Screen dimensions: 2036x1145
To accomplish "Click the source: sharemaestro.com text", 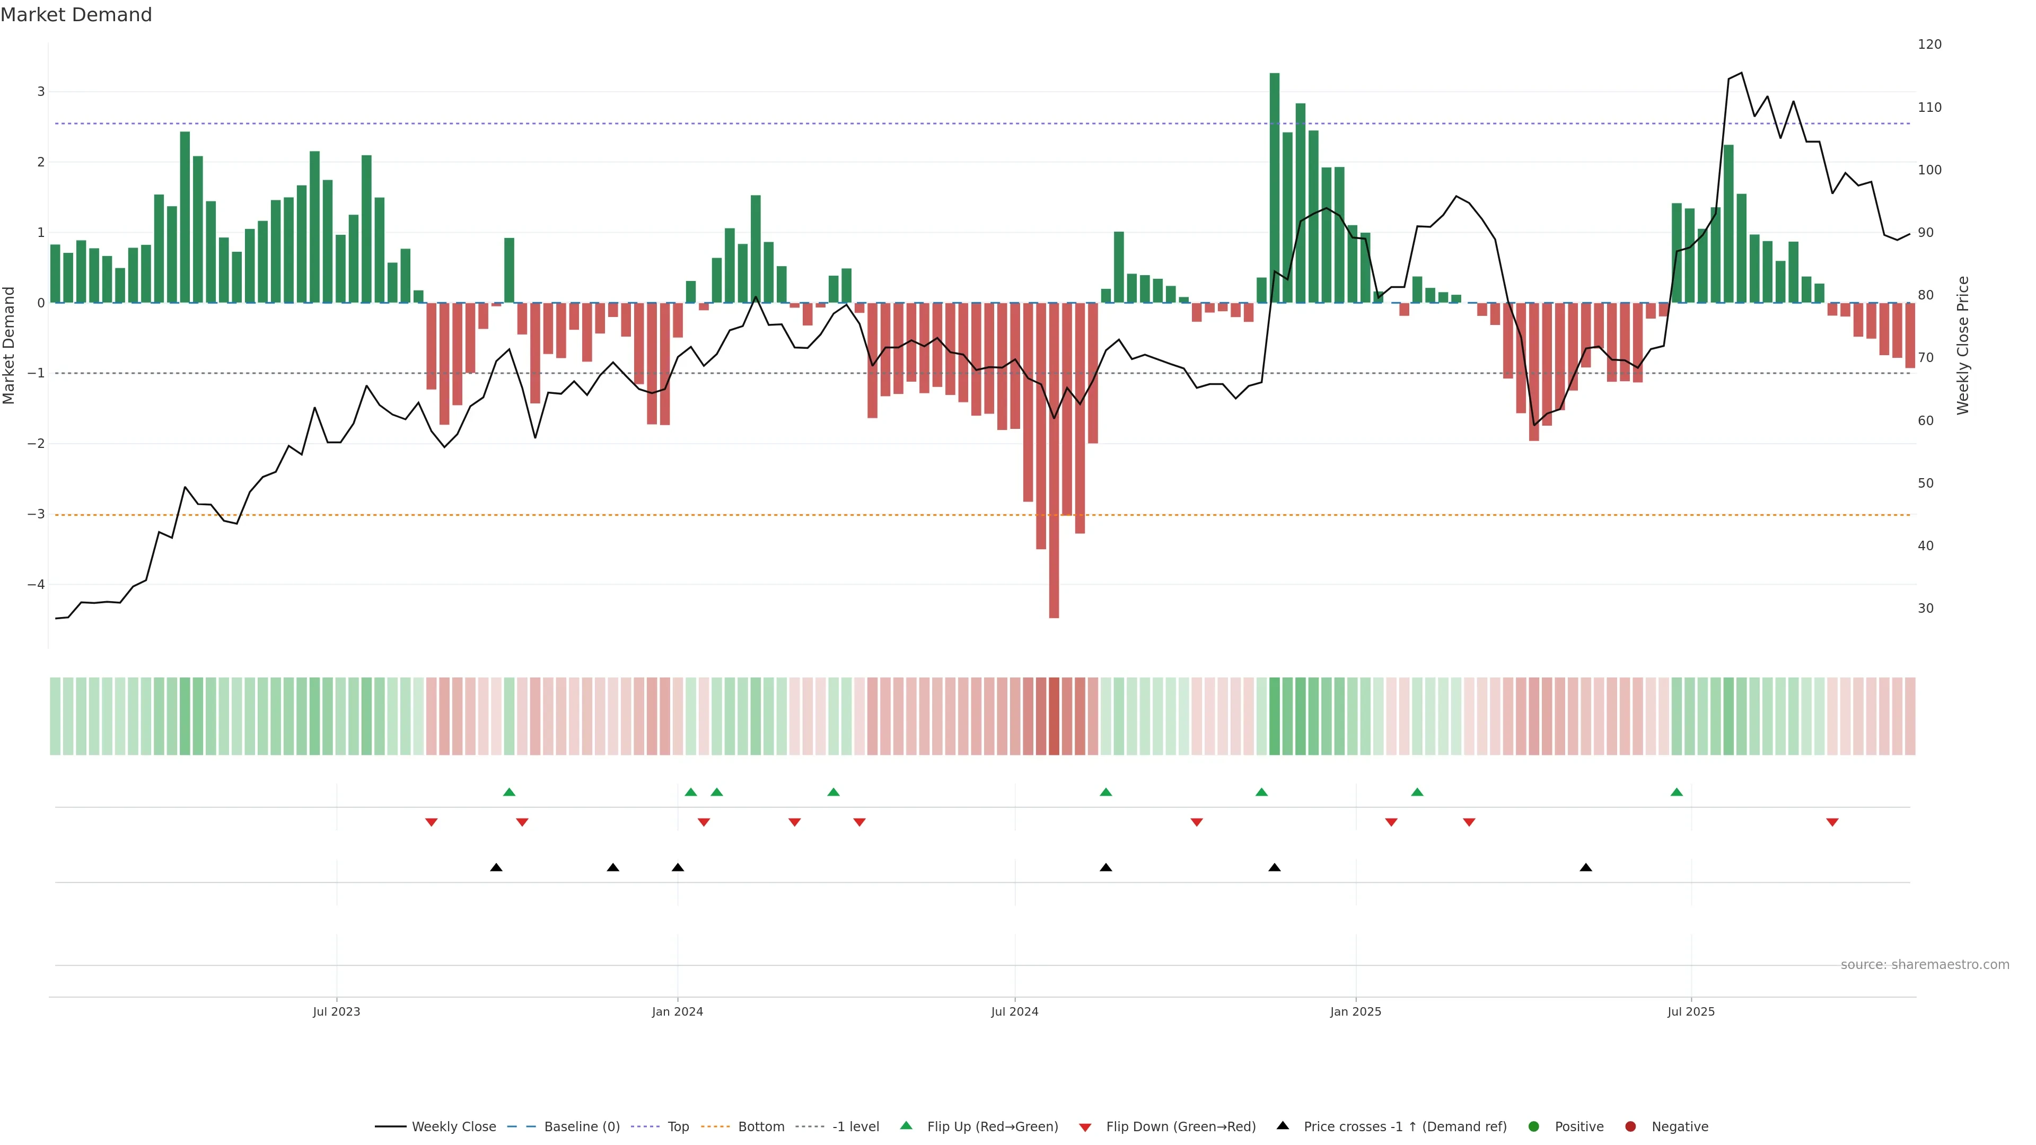I will [1925, 965].
